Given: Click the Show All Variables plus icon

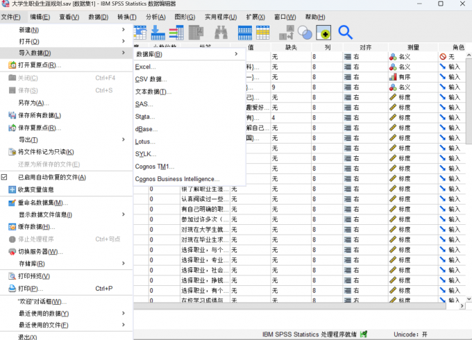Looking at the screenshot, I should [323, 33].
